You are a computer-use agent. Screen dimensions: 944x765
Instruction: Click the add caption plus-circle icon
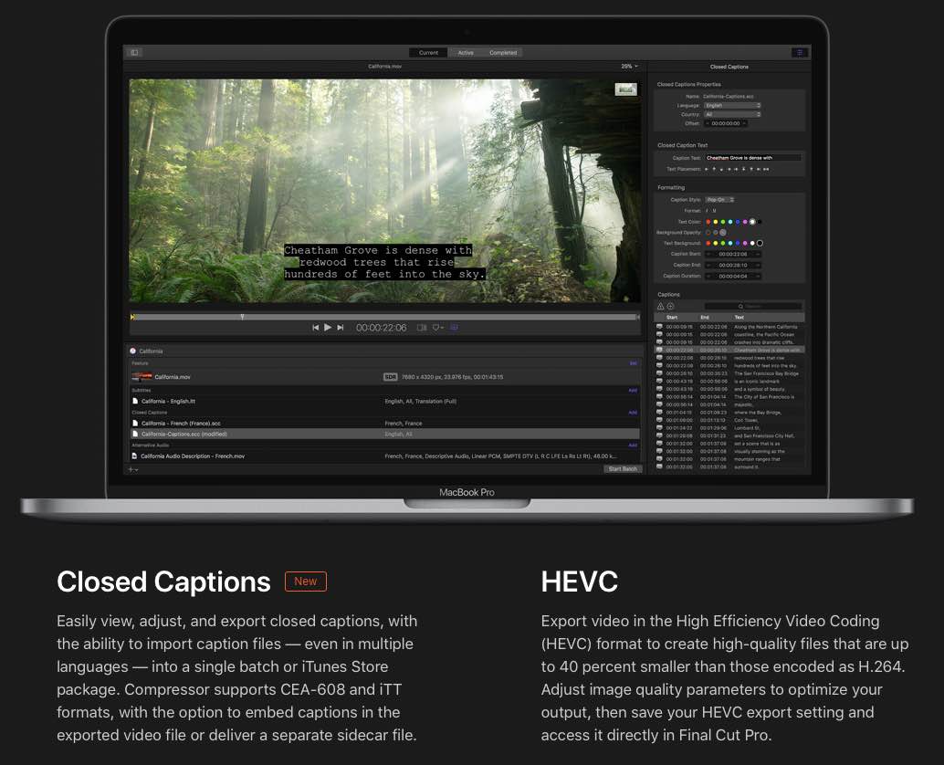pyautogui.click(x=671, y=307)
